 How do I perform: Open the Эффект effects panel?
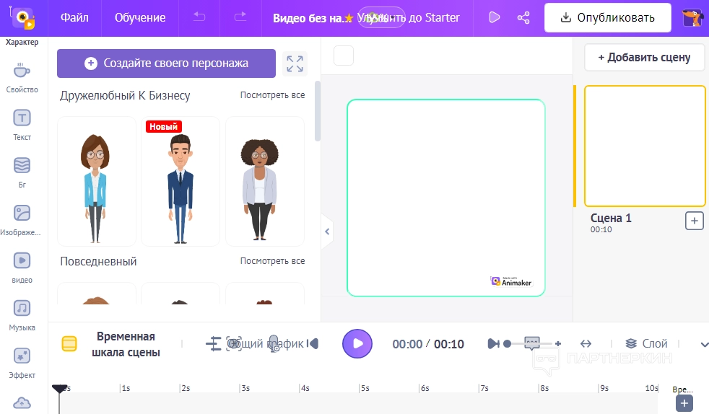(x=22, y=363)
